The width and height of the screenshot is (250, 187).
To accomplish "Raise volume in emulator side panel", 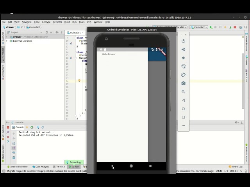I will tap(183, 49).
